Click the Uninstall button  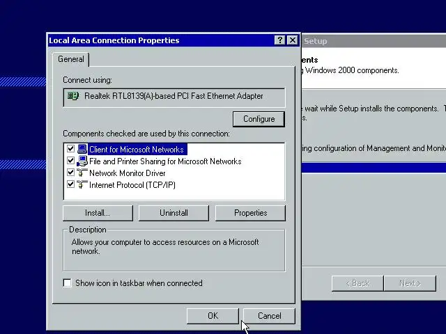pyautogui.click(x=174, y=213)
